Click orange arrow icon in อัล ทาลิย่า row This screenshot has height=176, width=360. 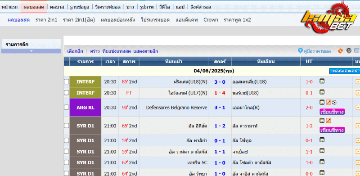(358, 140)
